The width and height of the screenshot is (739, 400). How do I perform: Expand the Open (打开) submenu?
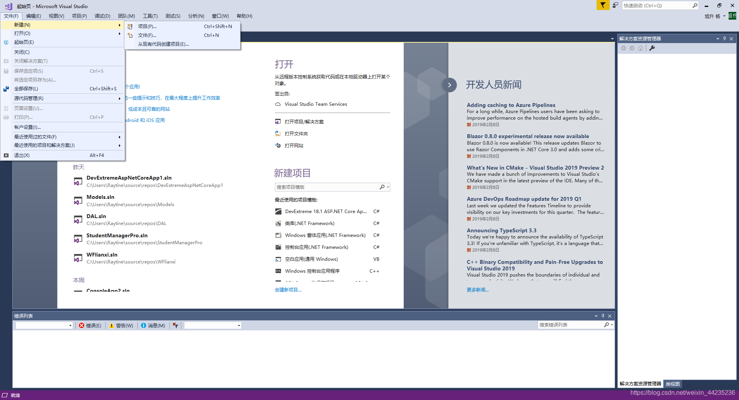tap(63, 33)
